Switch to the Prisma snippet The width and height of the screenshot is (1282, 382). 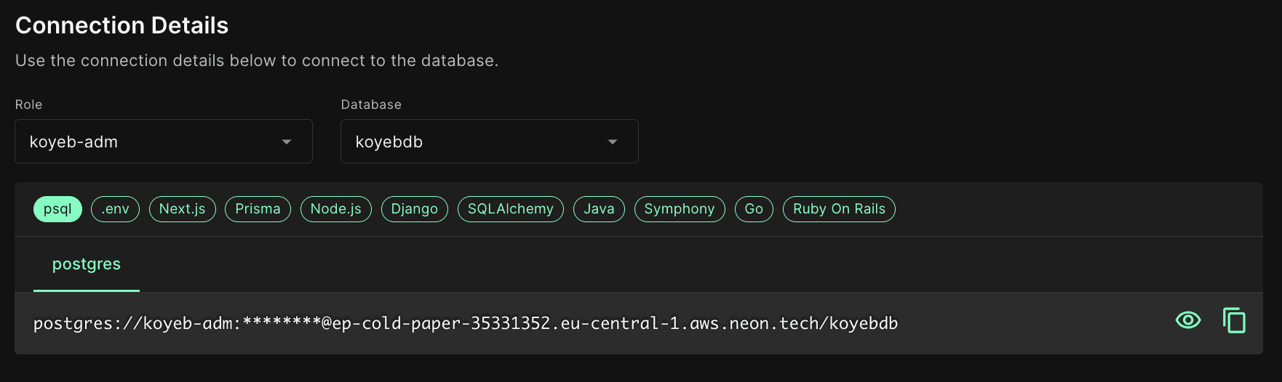coord(258,209)
